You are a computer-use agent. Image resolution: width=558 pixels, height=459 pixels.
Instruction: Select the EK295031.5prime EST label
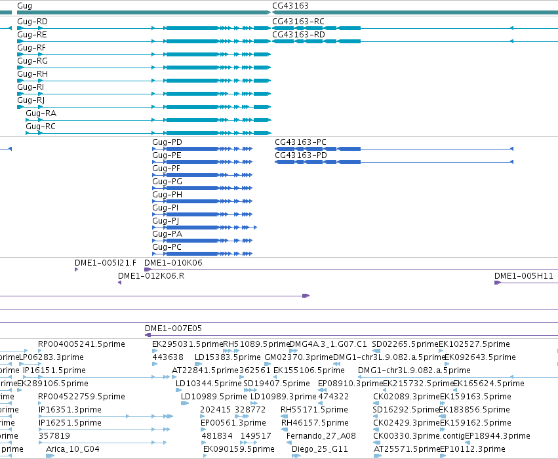click(x=188, y=344)
